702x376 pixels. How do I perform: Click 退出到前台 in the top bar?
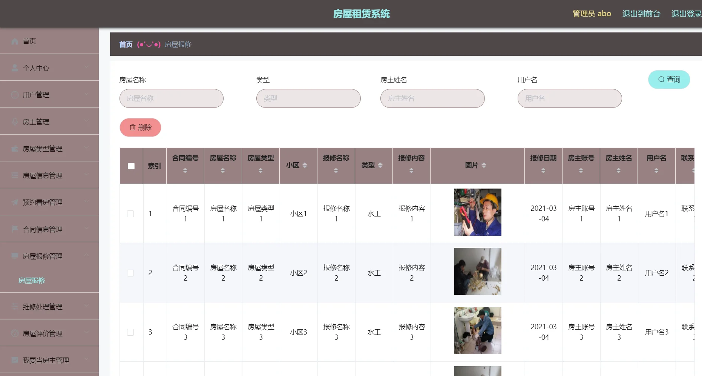pyautogui.click(x=641, y=14)
